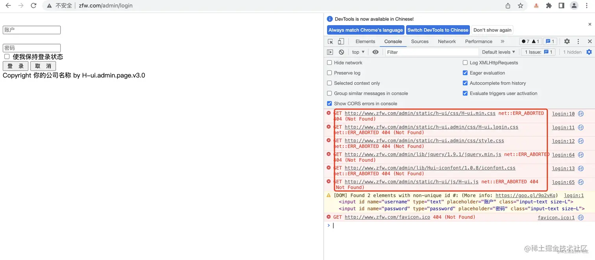Activate the inspect element picker icon
This screenshot has width=595, height=260.
pyautogui.click(x=331, y=41)
